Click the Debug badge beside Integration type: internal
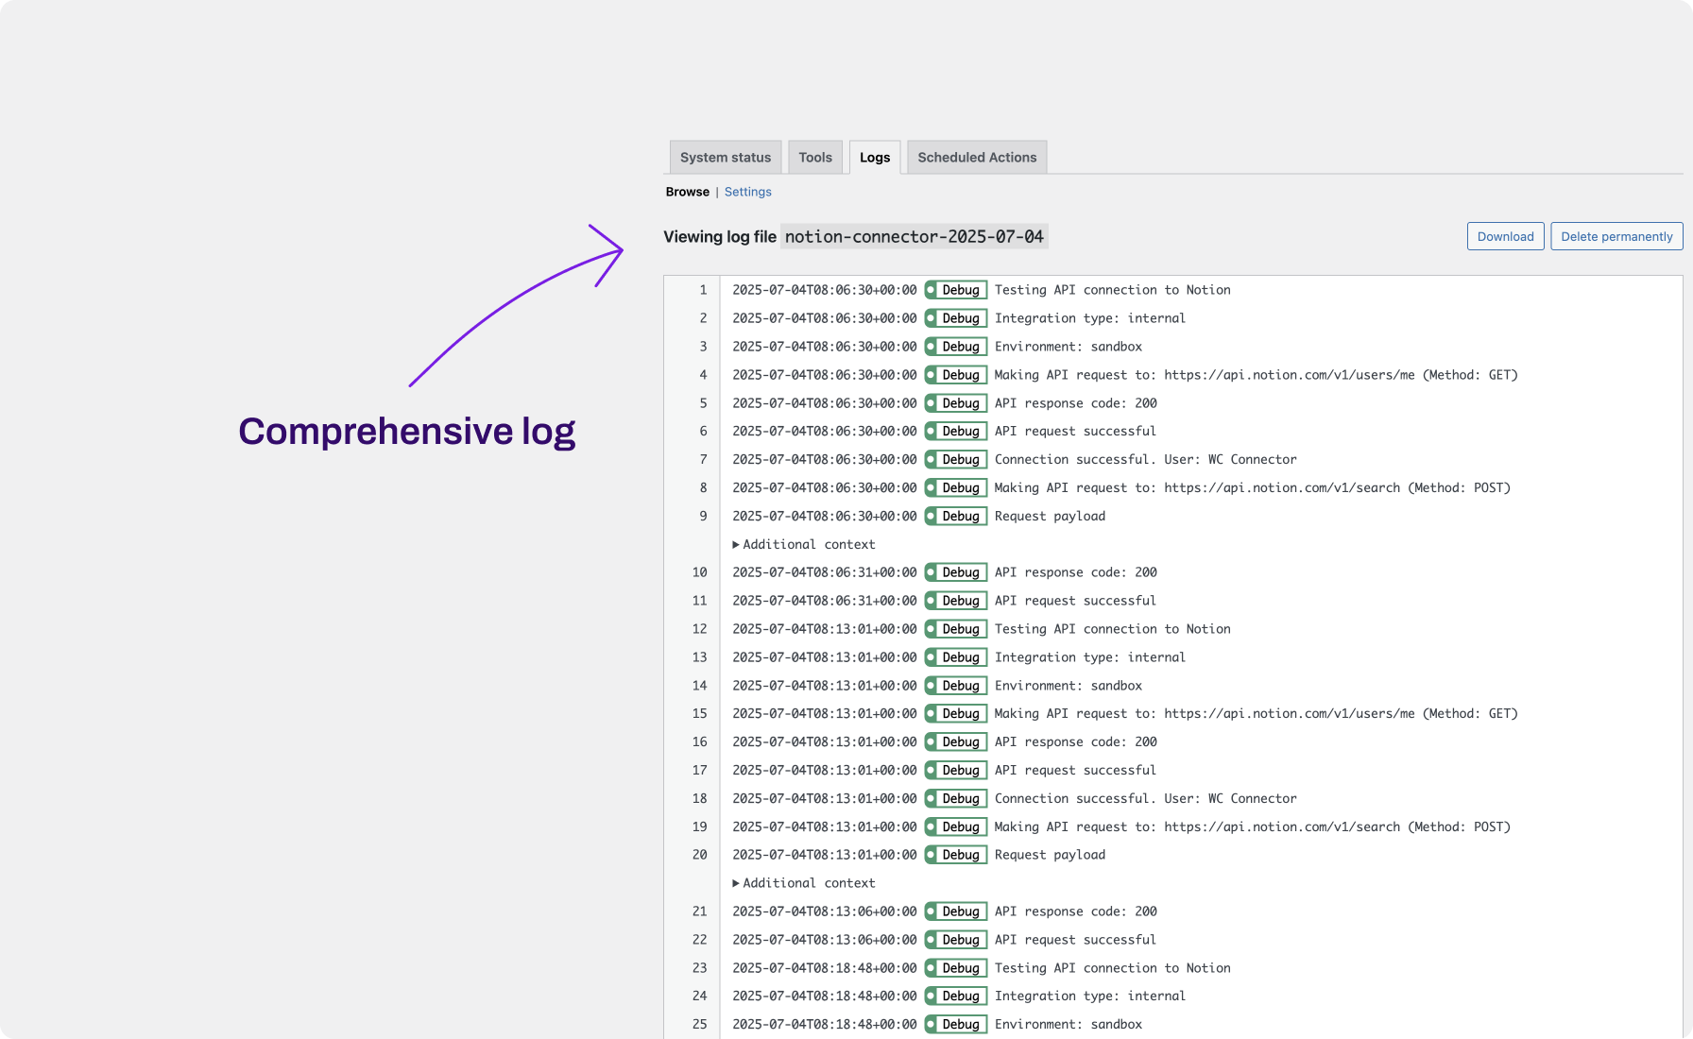Viewport: 1693px width, 1039px height. click(x=956, y=318)
